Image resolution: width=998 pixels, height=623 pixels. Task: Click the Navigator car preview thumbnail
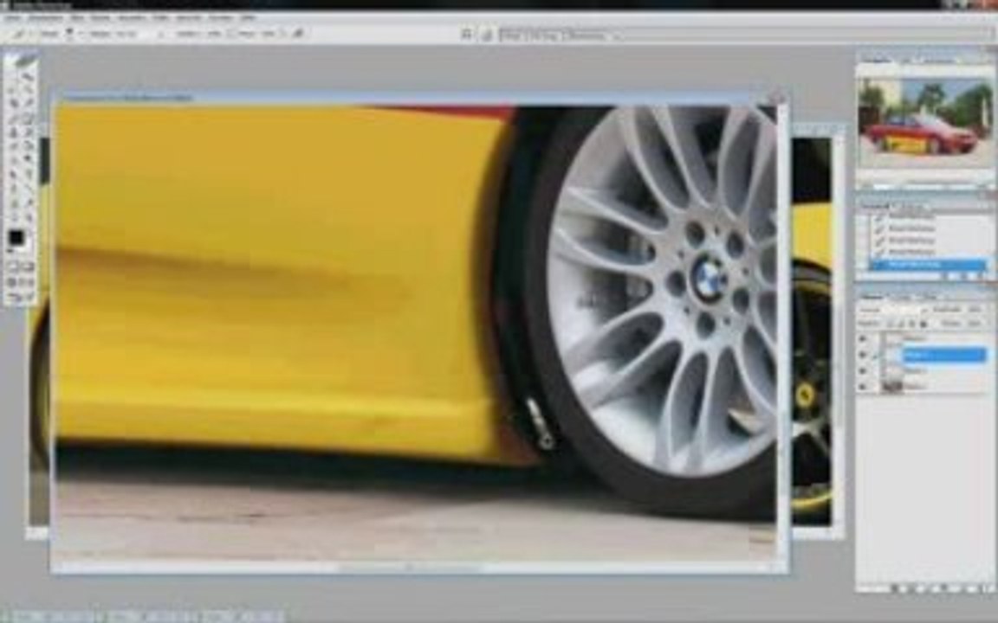(x=925, y=122)
